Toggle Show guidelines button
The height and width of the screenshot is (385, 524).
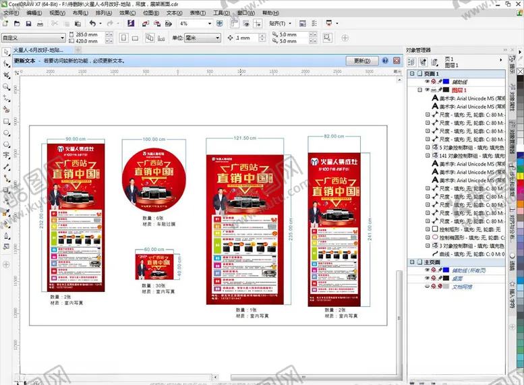(x=258, y=24)
